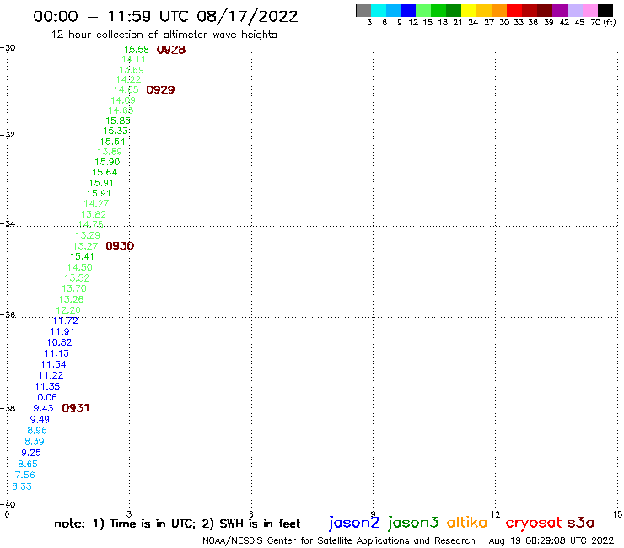Click the wave height value '12.20'
This screenshot has width=624, height=548.
[68, 310]
